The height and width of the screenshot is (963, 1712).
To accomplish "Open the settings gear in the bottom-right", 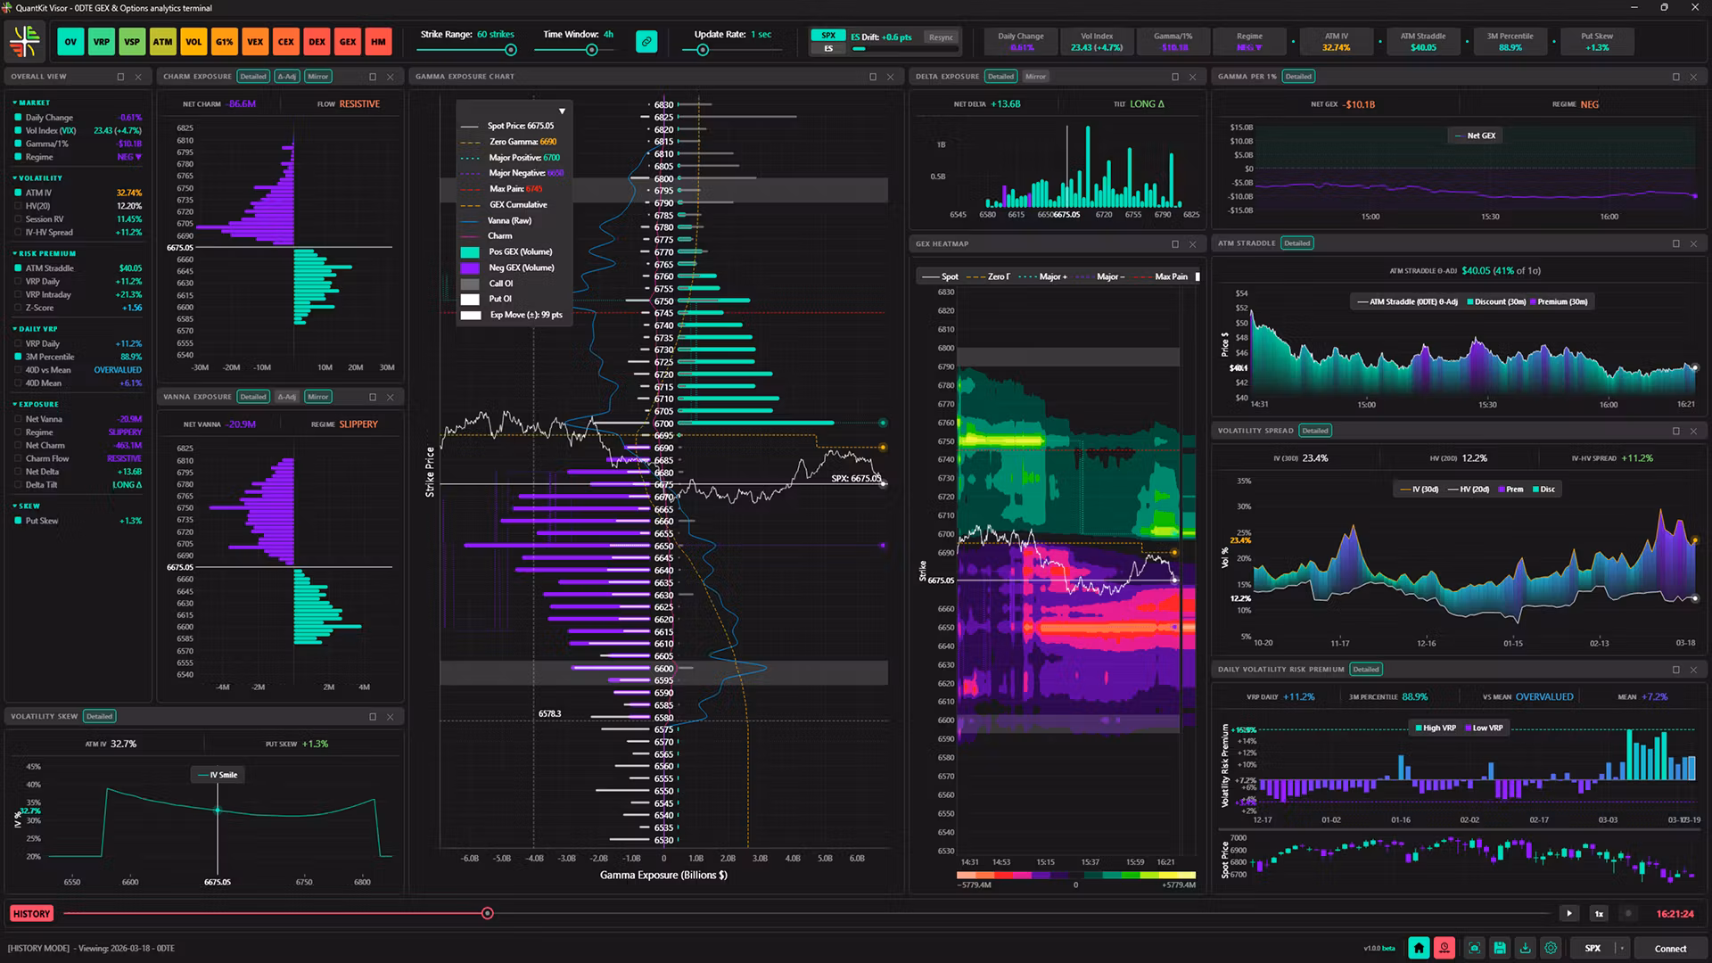I will pos(1551,948).
